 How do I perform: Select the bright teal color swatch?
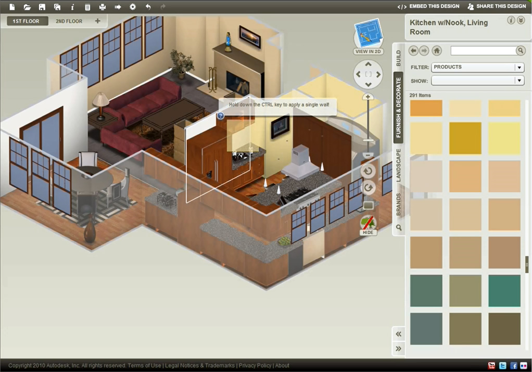504,290
